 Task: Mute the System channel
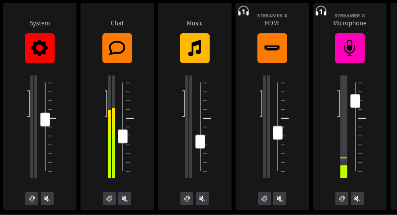(47, 199)
